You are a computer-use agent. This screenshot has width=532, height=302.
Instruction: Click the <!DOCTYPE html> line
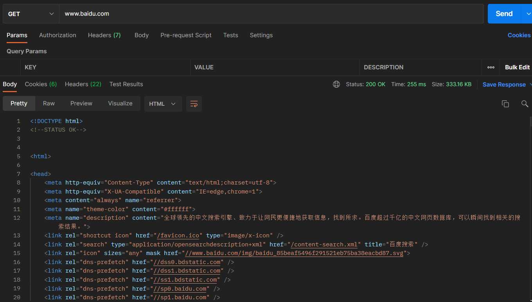coord(56,121)
